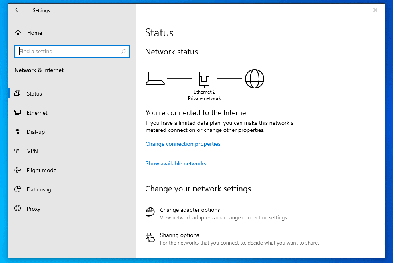This screenshot has width=393, height=263.
Task: Select the Flight mode airplane icon
Action: click(18, 170)
